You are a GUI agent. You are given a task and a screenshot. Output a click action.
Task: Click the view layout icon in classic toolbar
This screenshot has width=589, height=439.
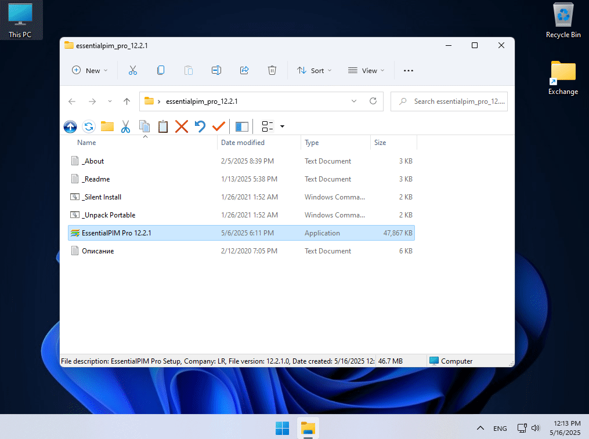pyautogui.click(x=267, y=126)
